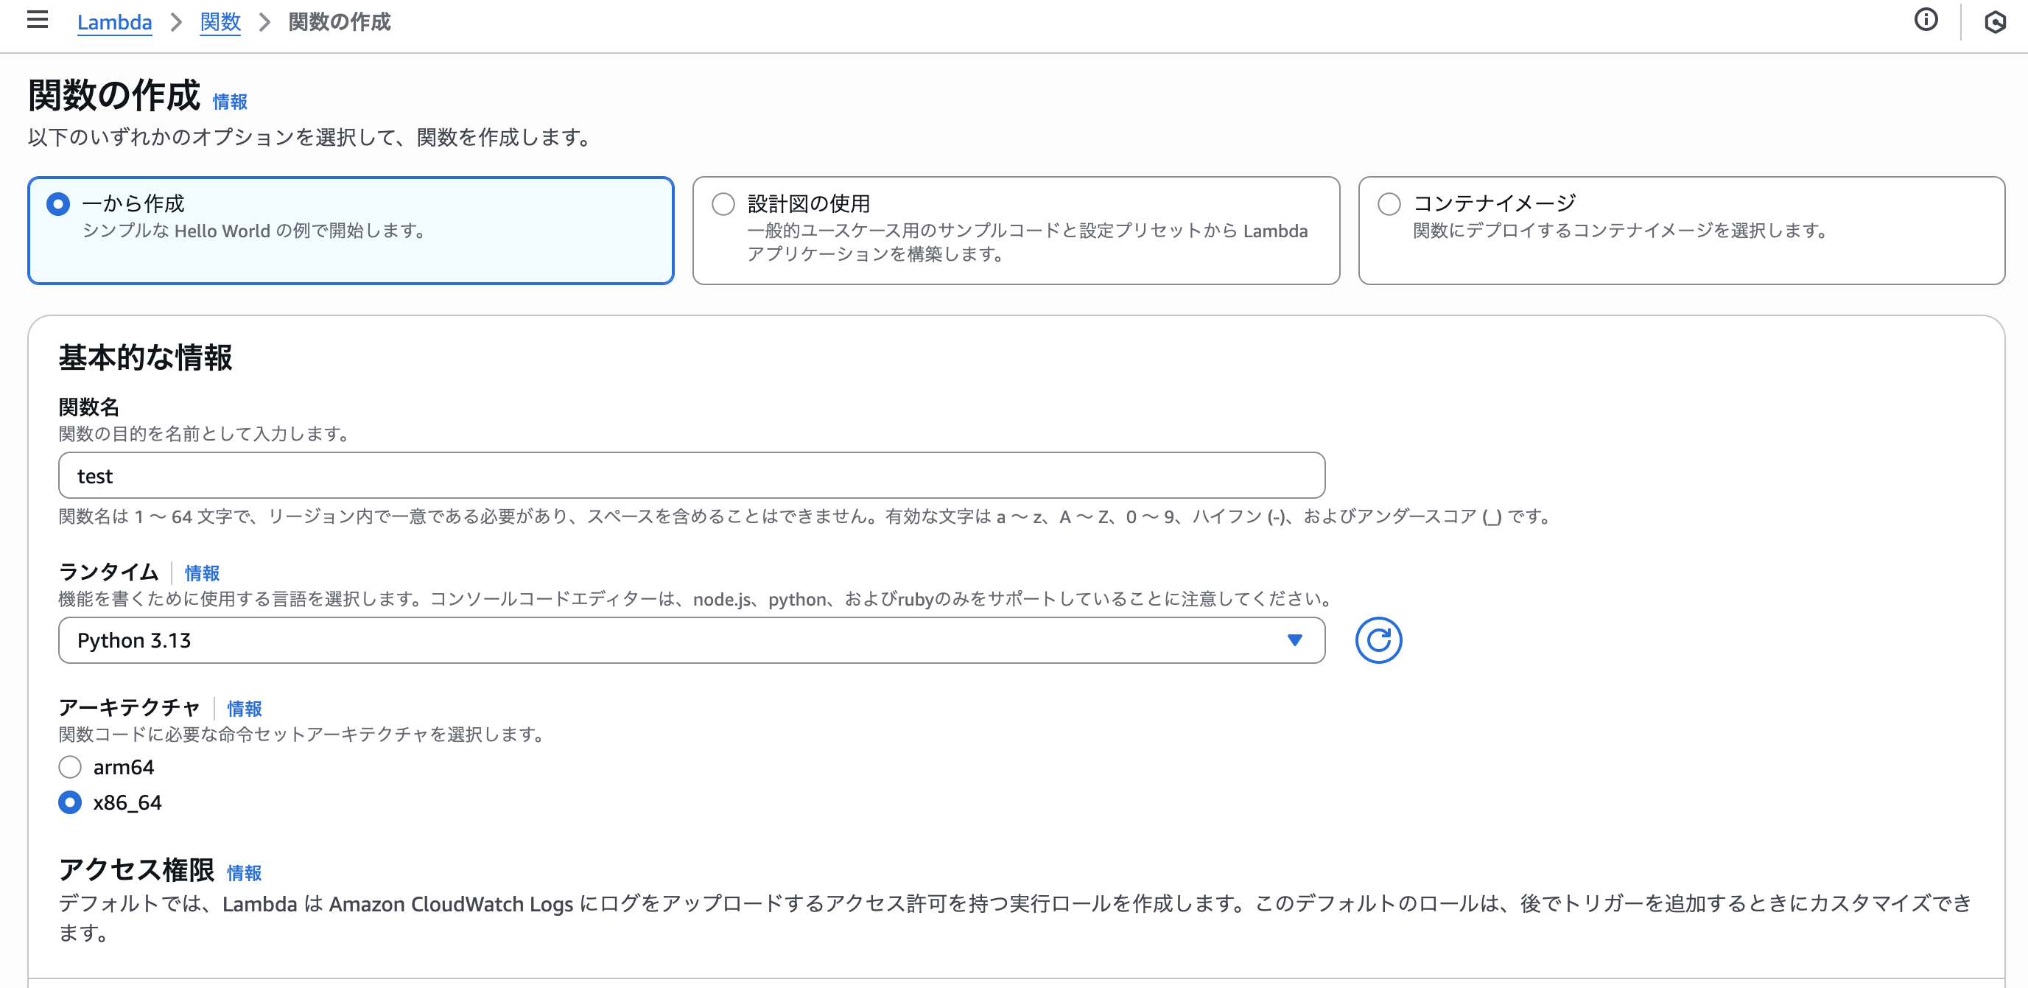This screenshot has height=988, width=2028.
Task: Choose arm64 architecture
Action: [70, 767]
